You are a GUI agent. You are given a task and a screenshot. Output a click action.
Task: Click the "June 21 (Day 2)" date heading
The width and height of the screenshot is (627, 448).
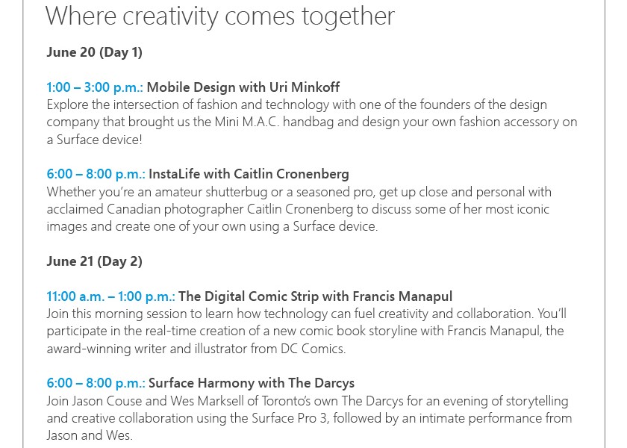(x=94, y=261)
